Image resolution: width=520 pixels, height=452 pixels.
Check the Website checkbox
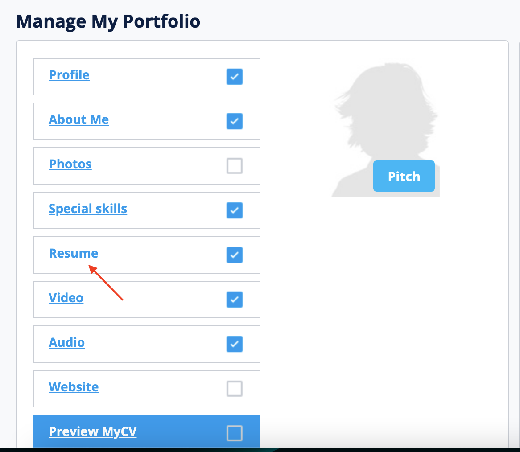click(235, 389)
